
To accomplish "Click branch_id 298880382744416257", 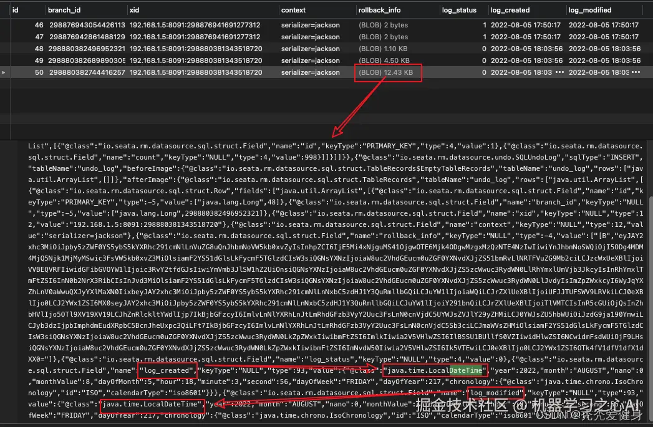I will [x=87, y=72].
